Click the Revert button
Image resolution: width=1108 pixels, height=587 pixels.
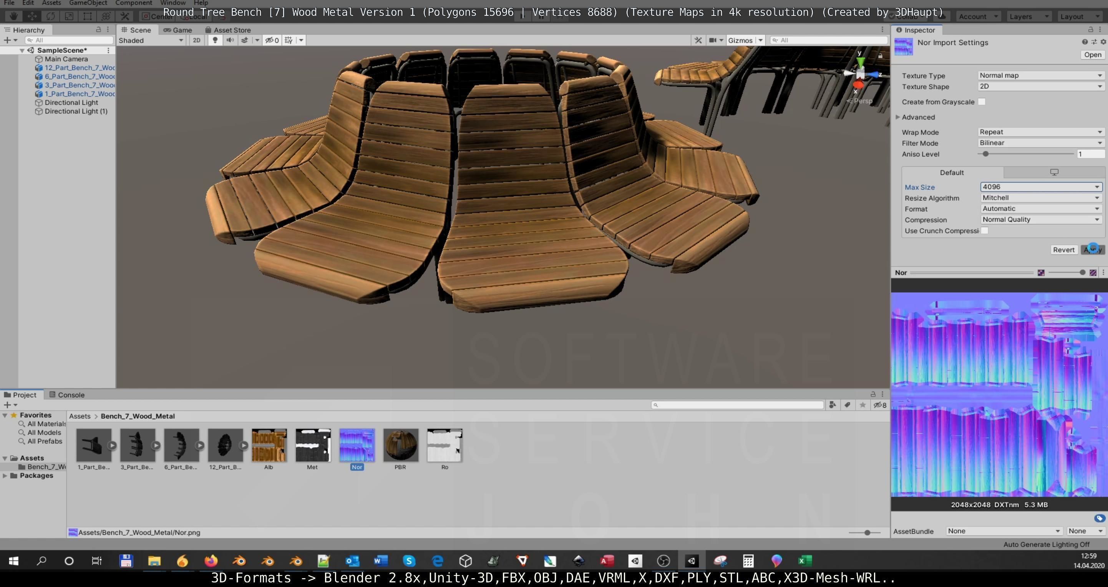point(1063,250)
